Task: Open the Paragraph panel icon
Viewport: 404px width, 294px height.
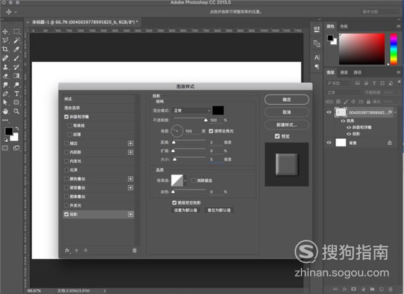Action: coord(317,67)
